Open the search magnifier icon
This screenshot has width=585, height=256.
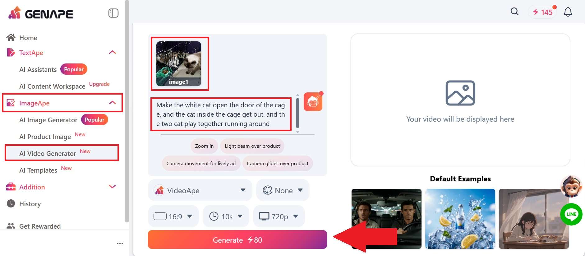(515, 12)
